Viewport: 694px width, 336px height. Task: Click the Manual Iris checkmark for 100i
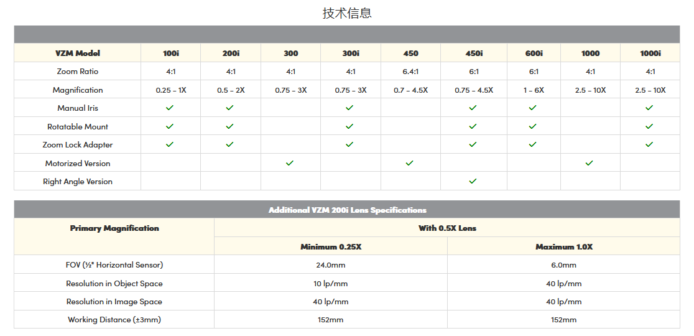170,108
